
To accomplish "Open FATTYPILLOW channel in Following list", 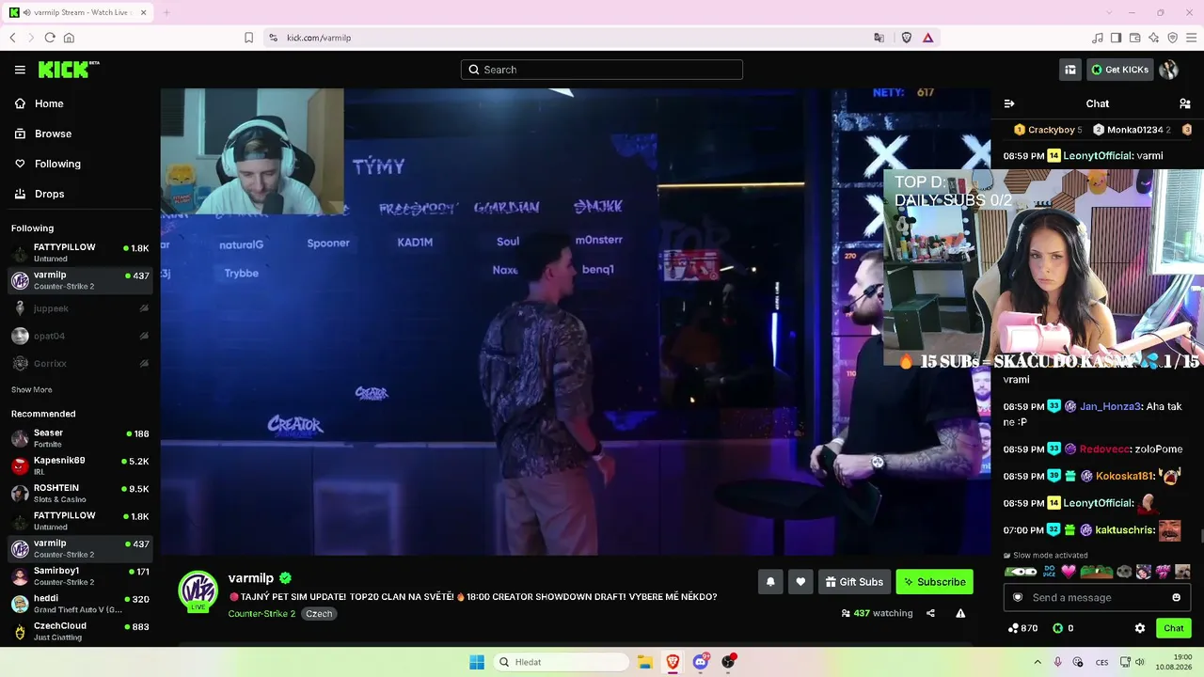I will click(x=80, y=252).
